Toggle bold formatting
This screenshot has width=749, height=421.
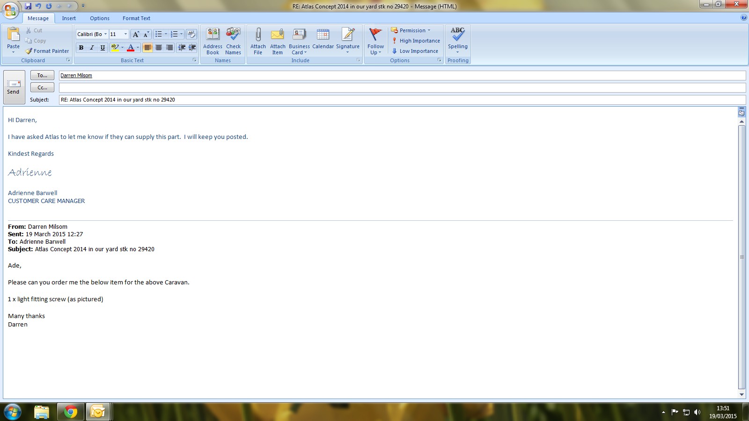81,48
